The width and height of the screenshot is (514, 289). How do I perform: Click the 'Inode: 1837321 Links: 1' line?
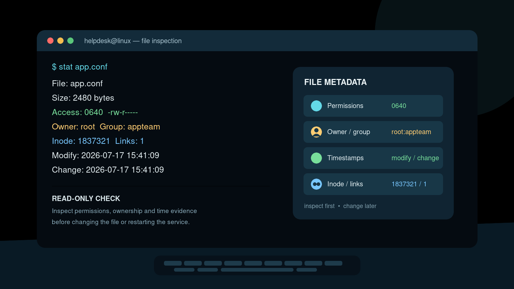[98, 141]
